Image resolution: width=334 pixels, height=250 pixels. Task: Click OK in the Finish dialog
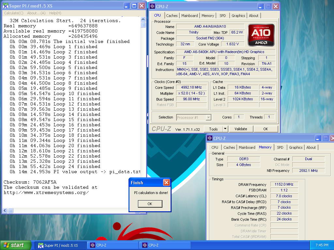click(150, 204)
